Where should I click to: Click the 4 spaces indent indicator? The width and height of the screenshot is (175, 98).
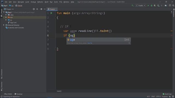pos(165,97)
